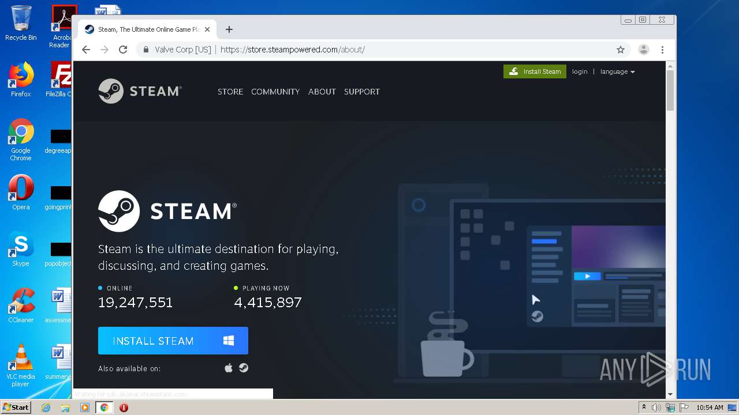The height and width of the screenshot is (415, 739).
Task: Launch Firefox from desktop
Action: [x=21, y=80]
